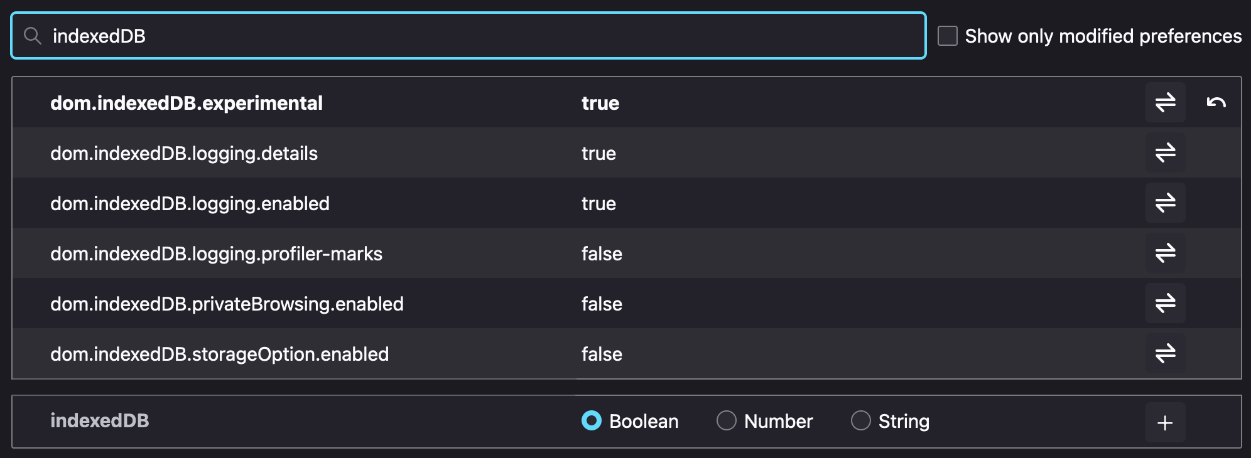Image resolution: width=1251 pixels, height=458 pixels.
Task: Click the false value of profiler-marks
Action: pyautogui.click(x=602, y=253)
